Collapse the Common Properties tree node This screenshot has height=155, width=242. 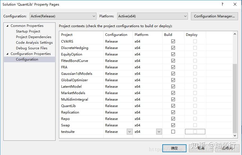click(x=8, y=26)
